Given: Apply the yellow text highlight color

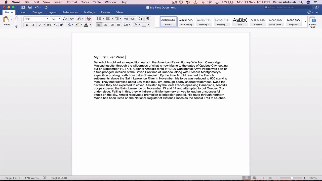Looking at the screenshot, I should coord(77,25).
